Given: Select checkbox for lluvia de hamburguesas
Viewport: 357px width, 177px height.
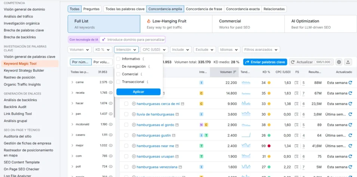Looking at the screenshot, I should coord(126,114).
